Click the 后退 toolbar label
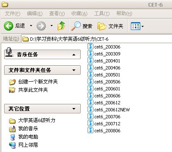 coord(20,25)
